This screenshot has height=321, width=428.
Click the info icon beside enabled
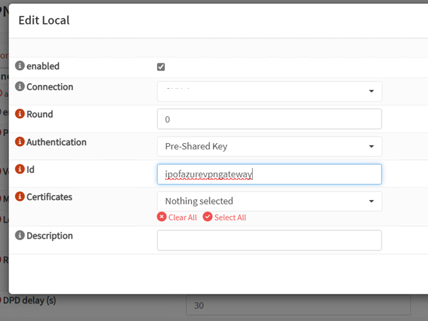(x=19, y=66)
